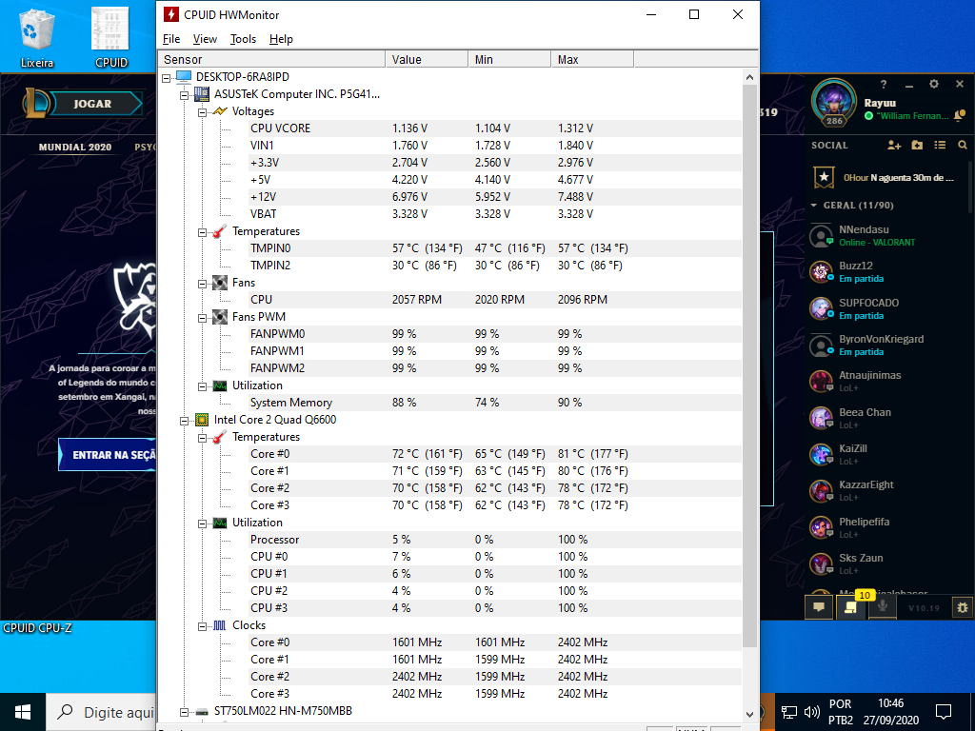Select the CPU VCORE voltage row
Viewport: 975px width, 731px height.
point(495,128)
